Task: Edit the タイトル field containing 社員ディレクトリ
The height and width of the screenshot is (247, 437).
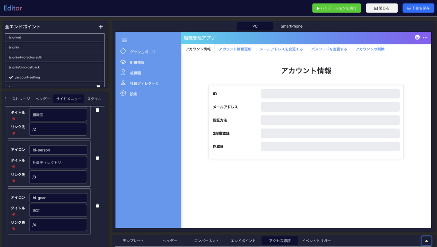Action: (58, 163)
